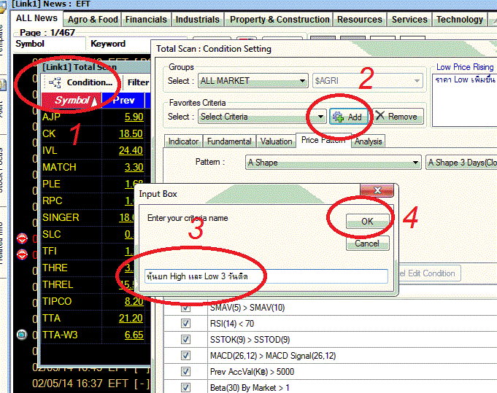Click the round icon beside TTA-W3

[x=22, y=335]
